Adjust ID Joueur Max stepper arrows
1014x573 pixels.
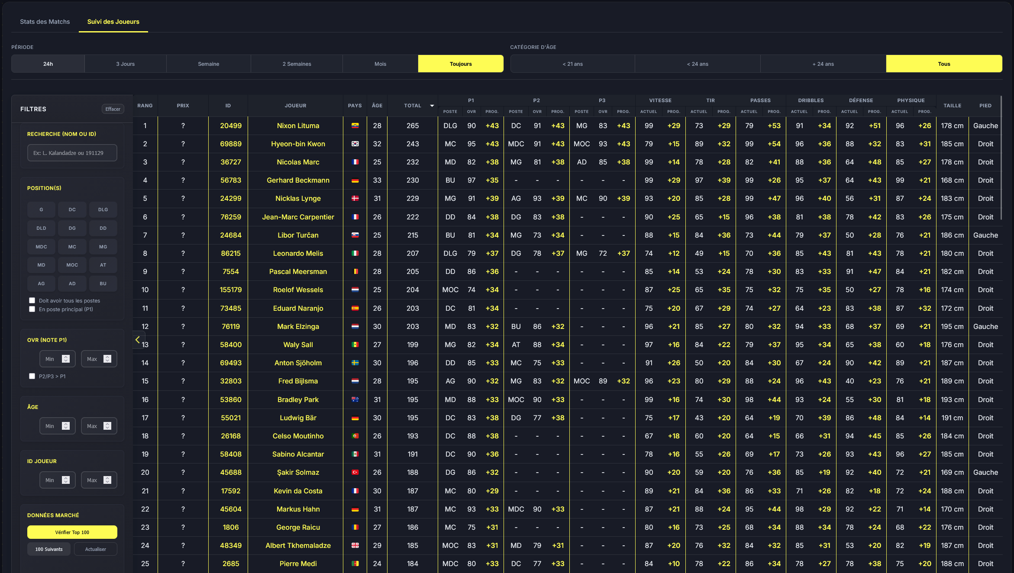point(107,480)
